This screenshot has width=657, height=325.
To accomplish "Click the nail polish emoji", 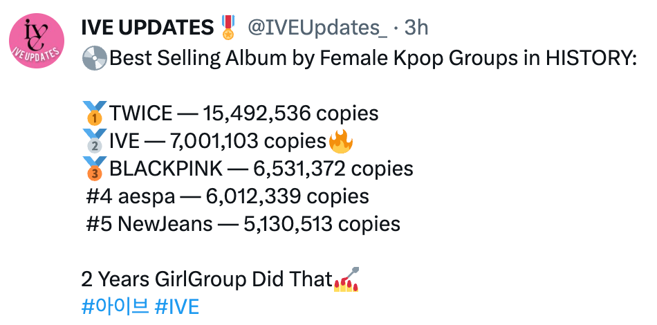I will pyautogui.click(x=346, y=279).
